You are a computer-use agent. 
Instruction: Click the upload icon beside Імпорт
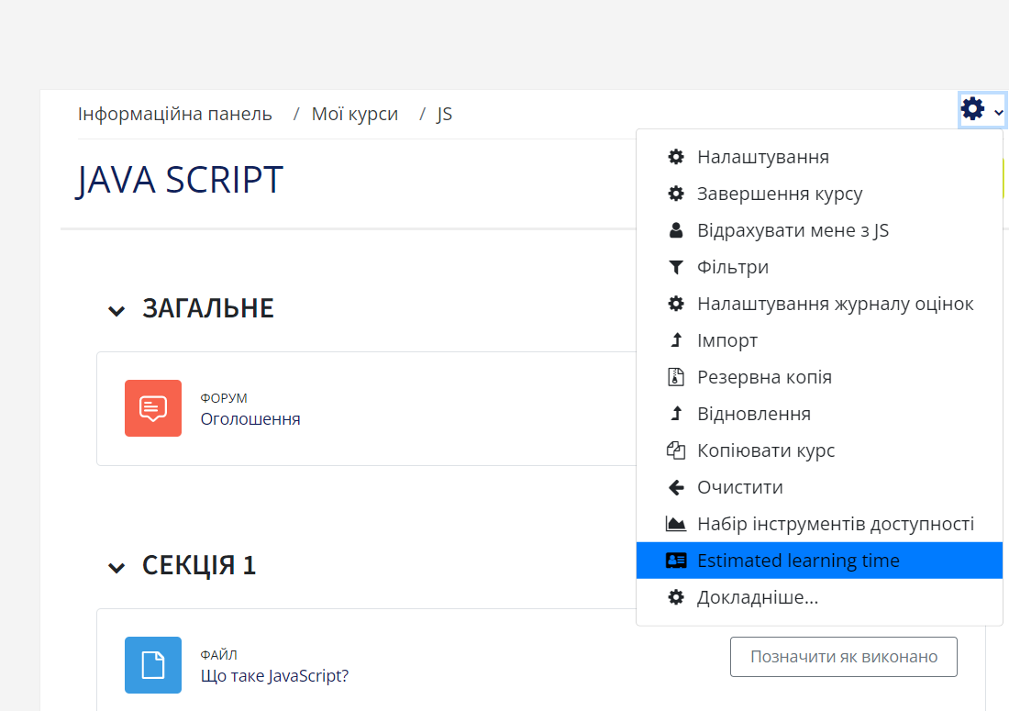tap(676, 339)
